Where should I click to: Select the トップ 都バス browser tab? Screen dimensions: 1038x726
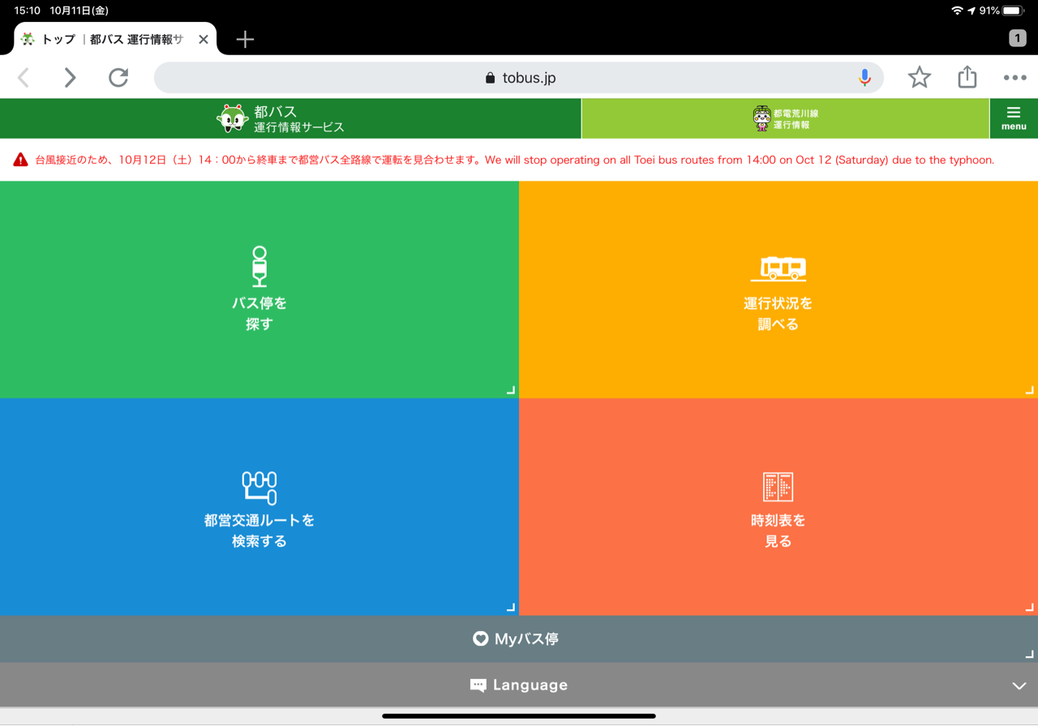114,39
